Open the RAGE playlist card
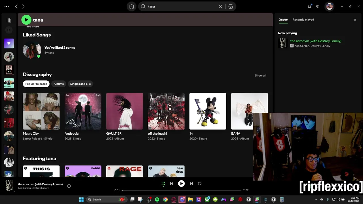The image size is (363, 204). point(124,171)
